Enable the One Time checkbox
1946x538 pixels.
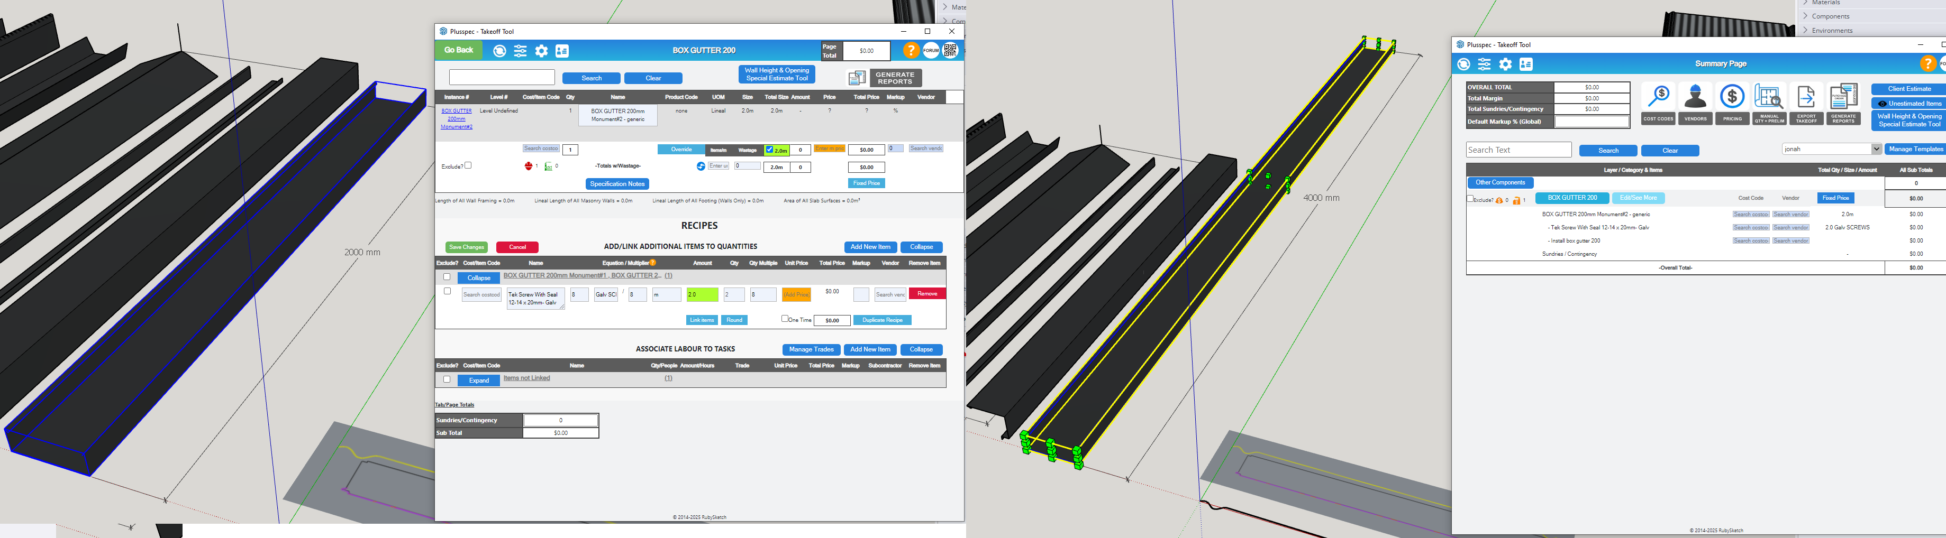[x=785, y=319]
